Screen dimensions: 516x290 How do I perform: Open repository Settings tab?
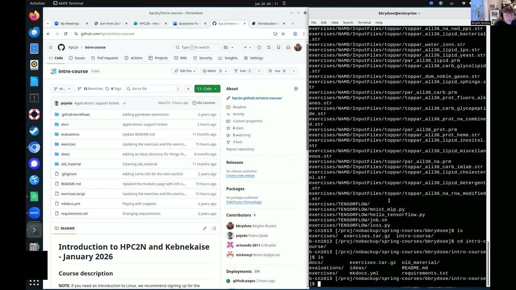253,58
